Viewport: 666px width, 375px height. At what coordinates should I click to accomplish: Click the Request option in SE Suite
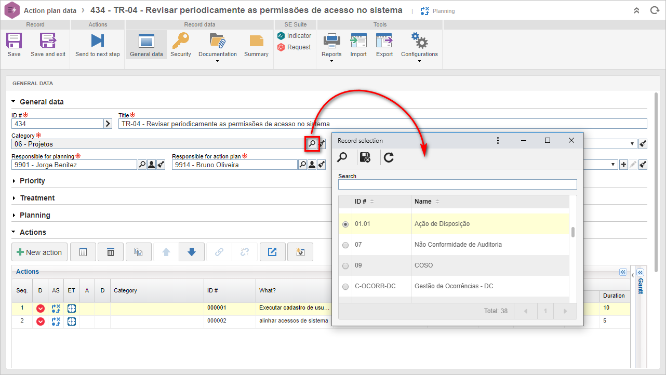click(x=294, y=47)
